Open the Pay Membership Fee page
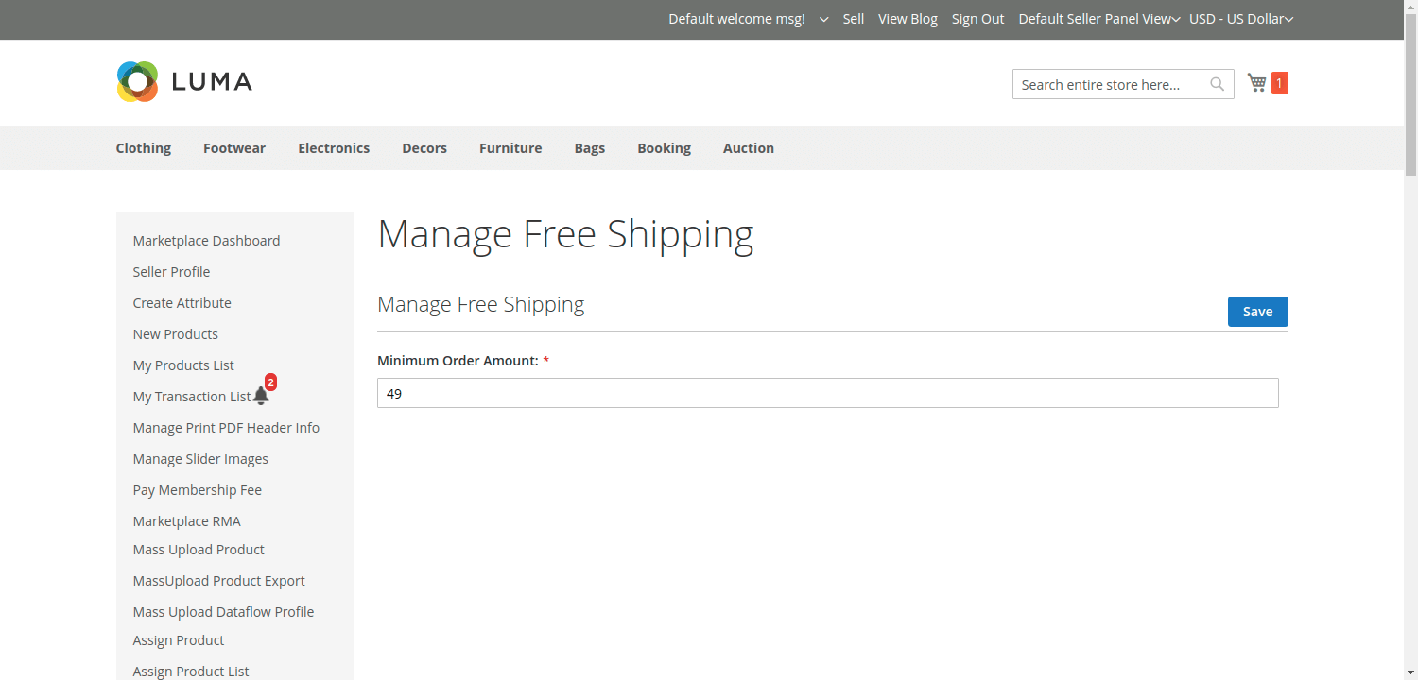The height and width of the screenshot is (680, 1418). (x=197, y=489)
